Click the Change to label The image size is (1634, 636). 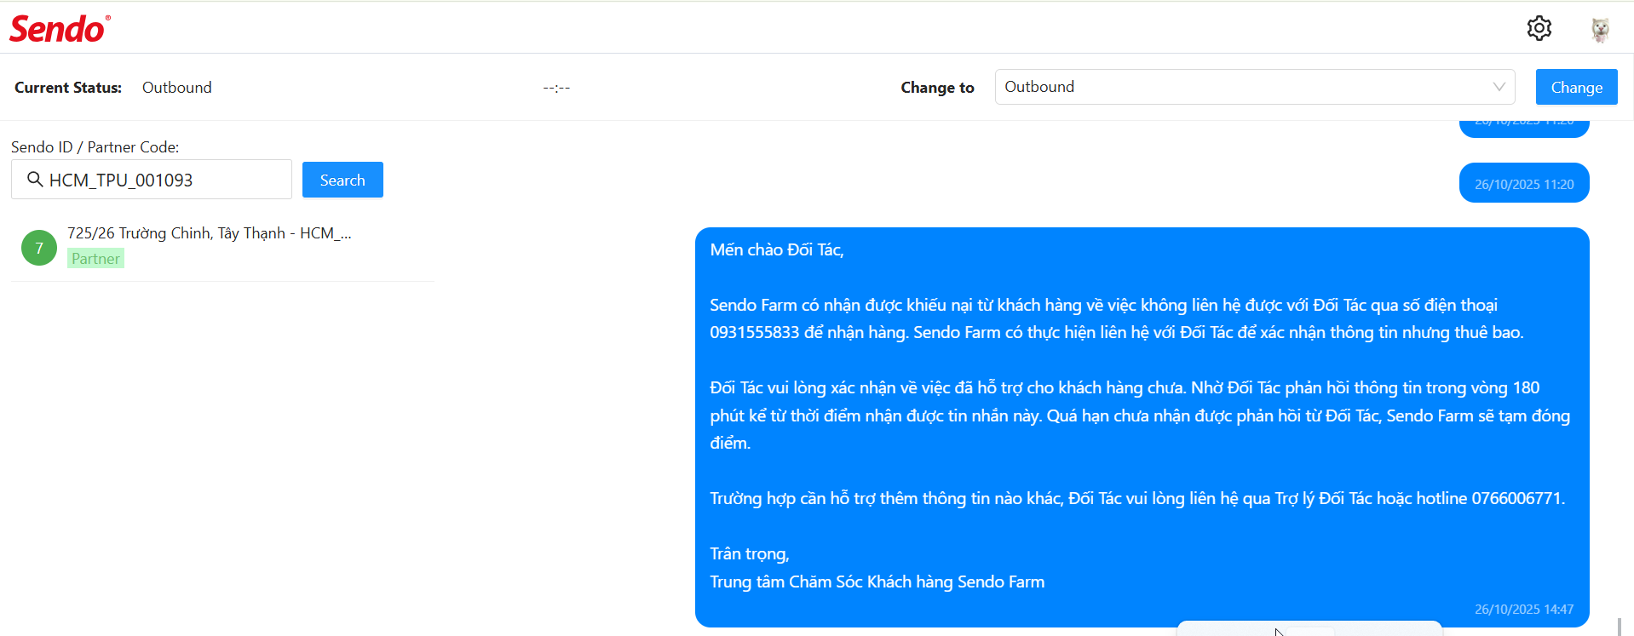[937, 88]
